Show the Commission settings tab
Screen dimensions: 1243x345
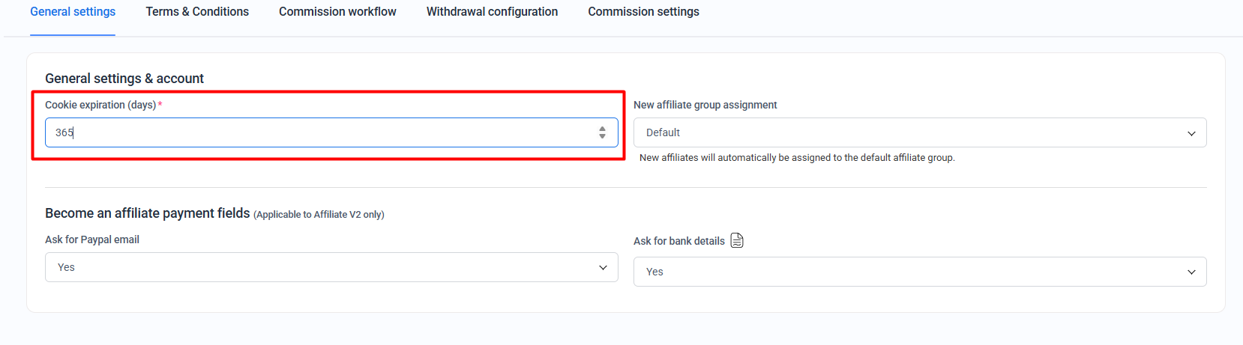point(643,12)
